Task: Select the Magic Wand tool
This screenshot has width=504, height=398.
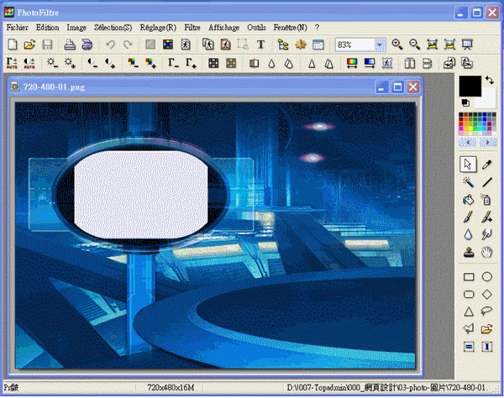Action: 469,181
